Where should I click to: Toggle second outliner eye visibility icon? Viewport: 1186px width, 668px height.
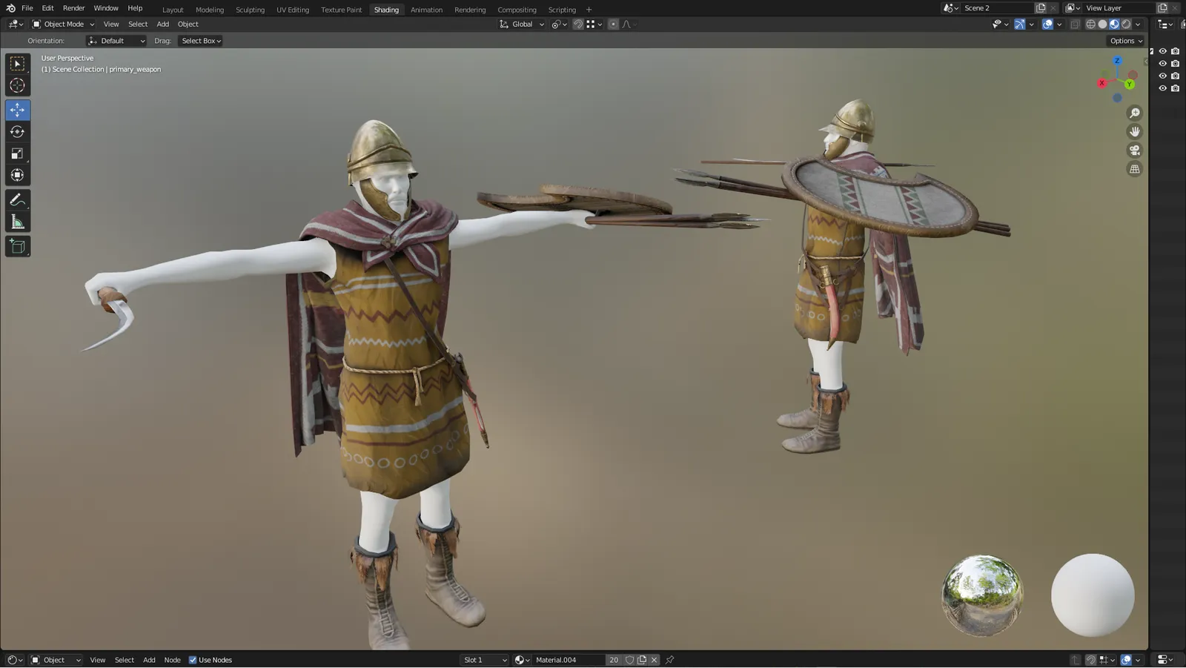click(1162, 64)
